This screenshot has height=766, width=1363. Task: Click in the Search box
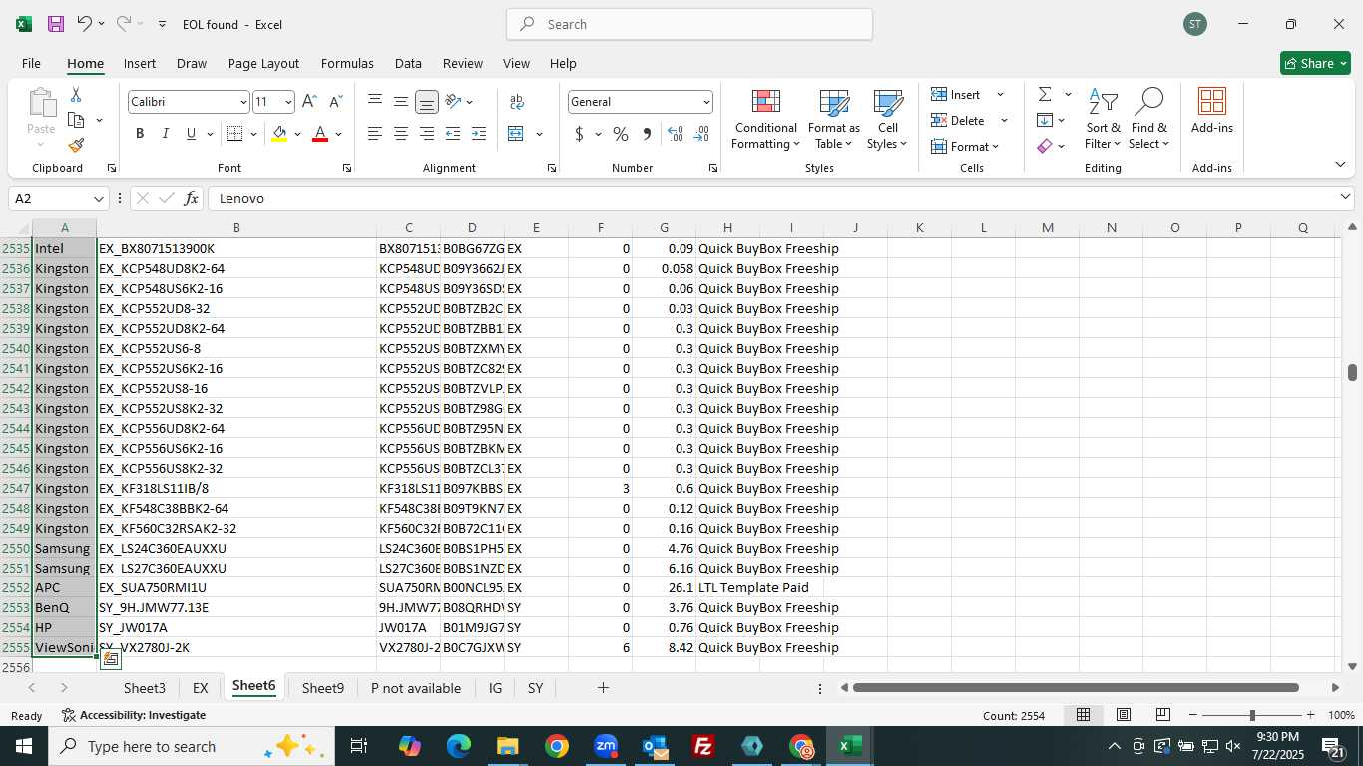tap(689, 24)
